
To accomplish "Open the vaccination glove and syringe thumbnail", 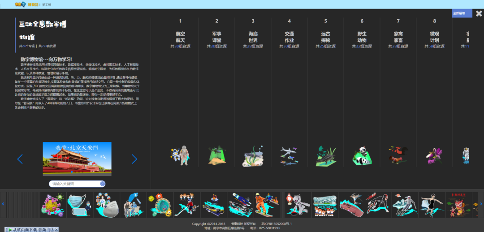I will point(133,205).
